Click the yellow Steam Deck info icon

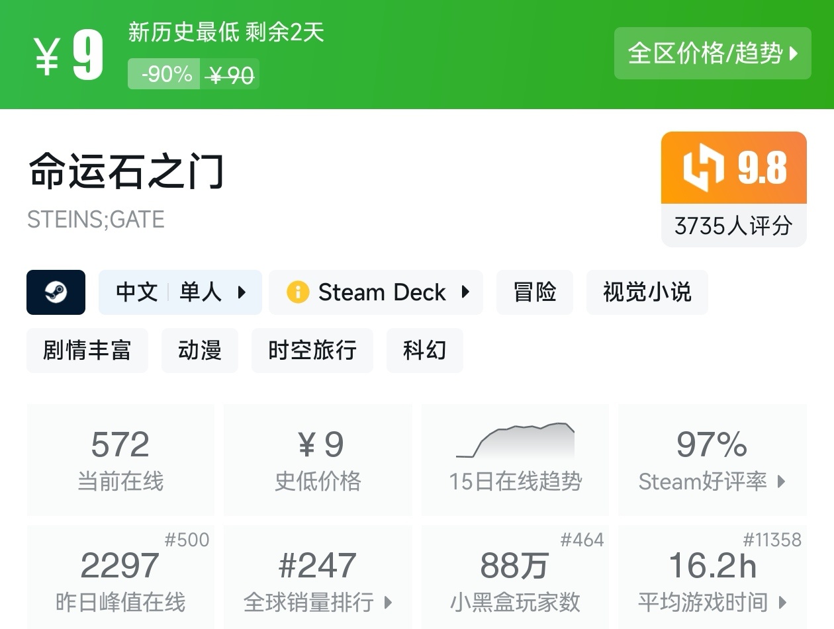(298, 292)
